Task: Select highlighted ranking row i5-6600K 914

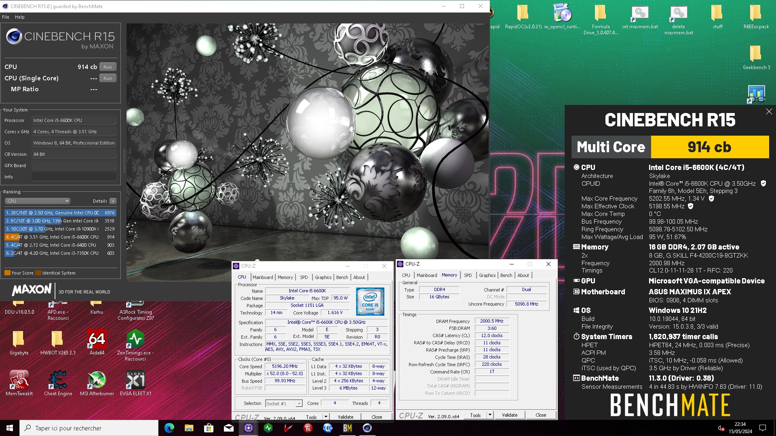Action: point(60,237)
